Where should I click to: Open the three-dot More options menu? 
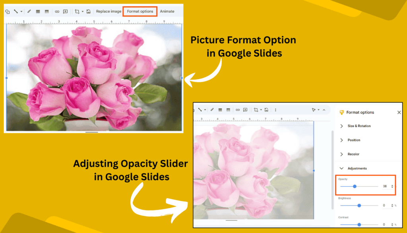[x=275, y=110]
